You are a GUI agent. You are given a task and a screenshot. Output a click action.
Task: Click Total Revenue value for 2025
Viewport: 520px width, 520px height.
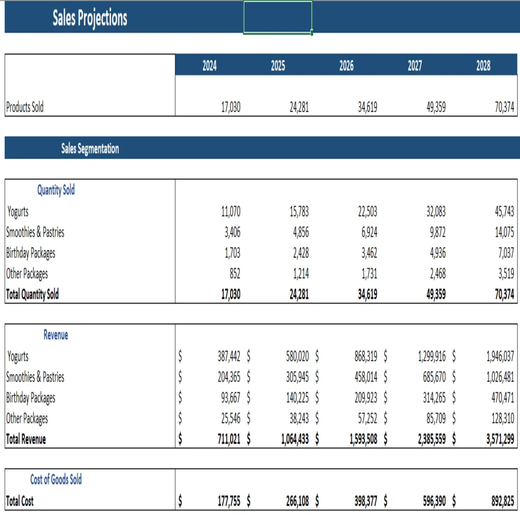(x=294, y=439)
